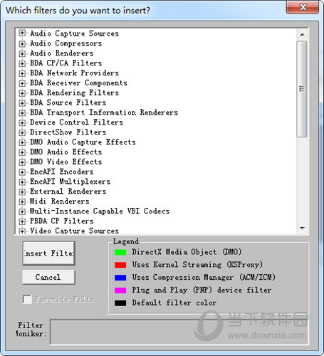Expand the DMO Video Effects node
324x356 pixels.
(22, 162)
